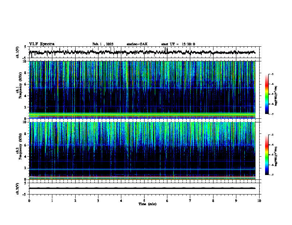292x225 pixels.
Task: Click the start UT 15:20:0 label
Action: click(x=178, y=44)
